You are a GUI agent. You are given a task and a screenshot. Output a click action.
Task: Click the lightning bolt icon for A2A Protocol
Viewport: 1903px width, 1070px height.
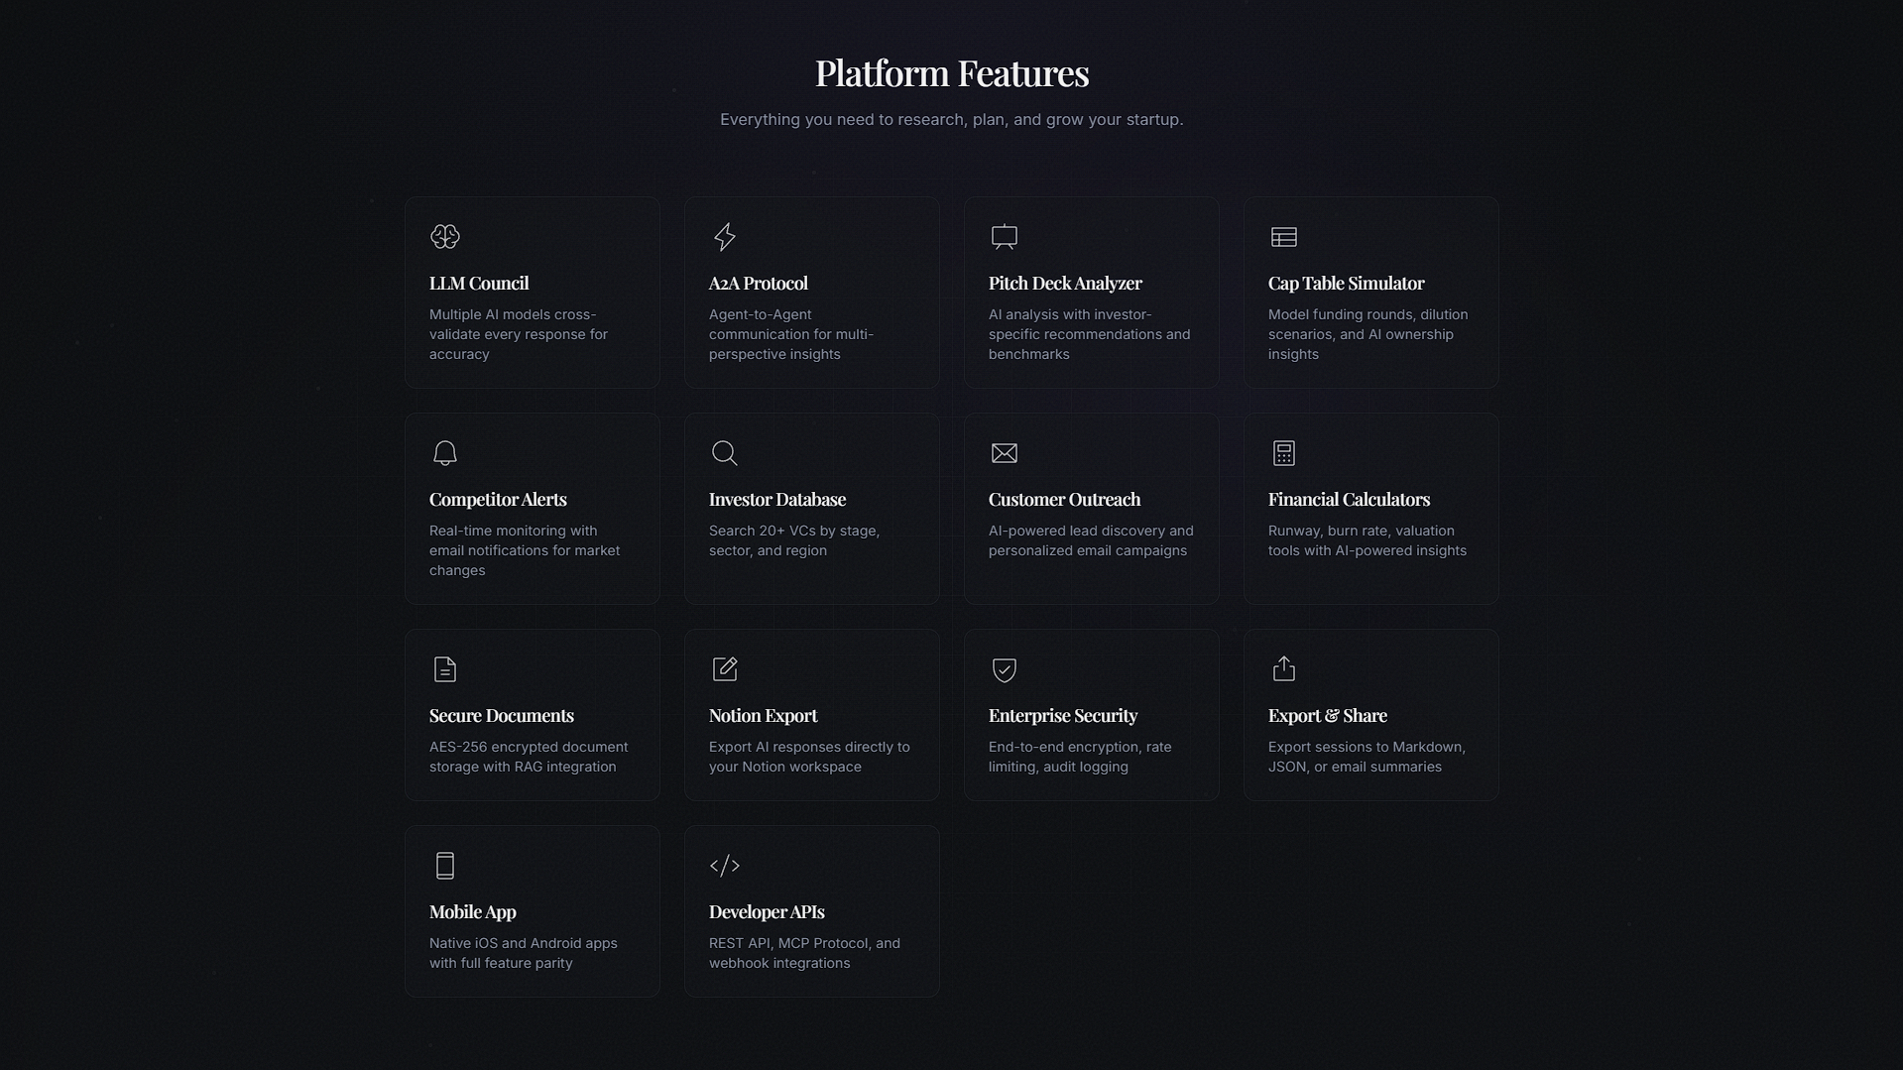[725, 237]
